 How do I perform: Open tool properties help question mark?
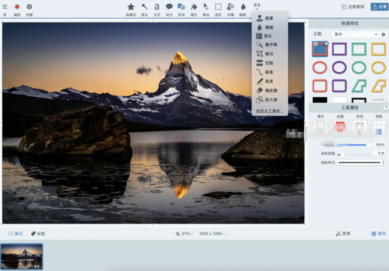point(386,108)
